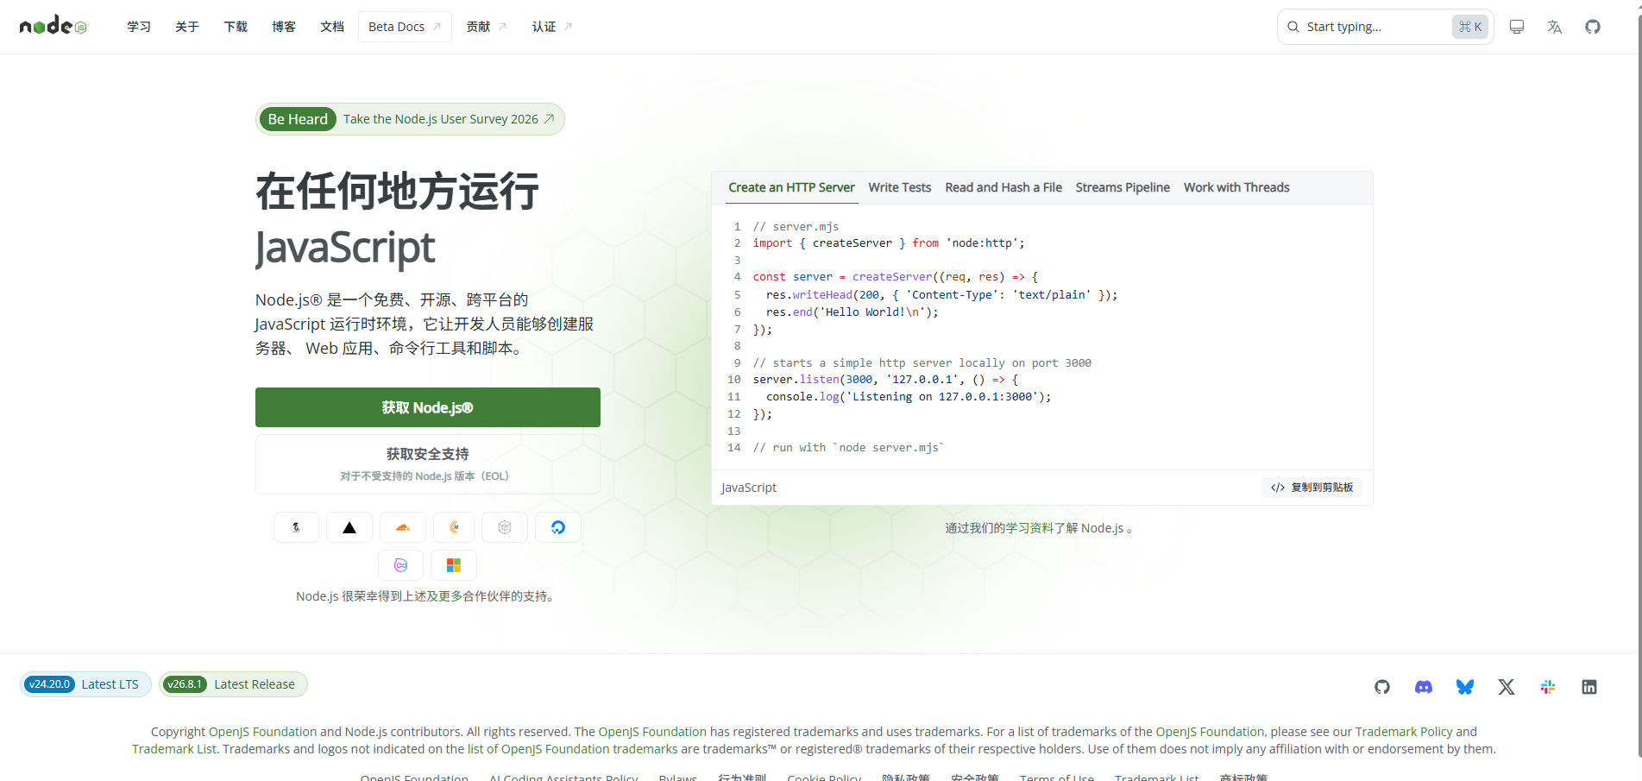
Task: Open the orange sunburst M partner logo
Action: coord(454,527)
